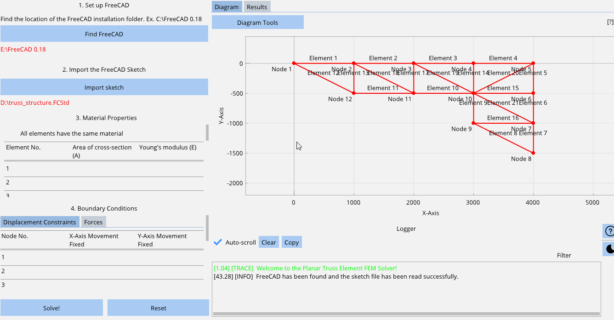Click the 'Young's modulus (E)' column header
This screenshot has width=614, height=320.
[x=168, y=147]
